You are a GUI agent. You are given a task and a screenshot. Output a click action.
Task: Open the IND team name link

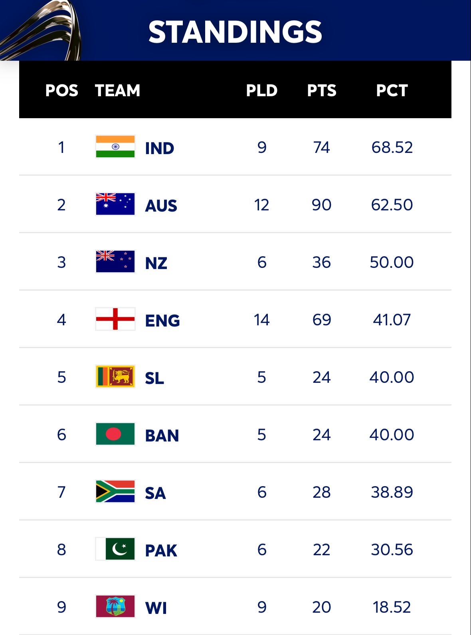click(x=160, y=148)
